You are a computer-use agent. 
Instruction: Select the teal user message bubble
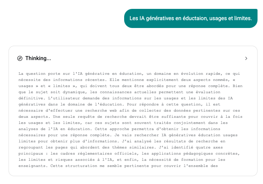(x=190, y=18)
